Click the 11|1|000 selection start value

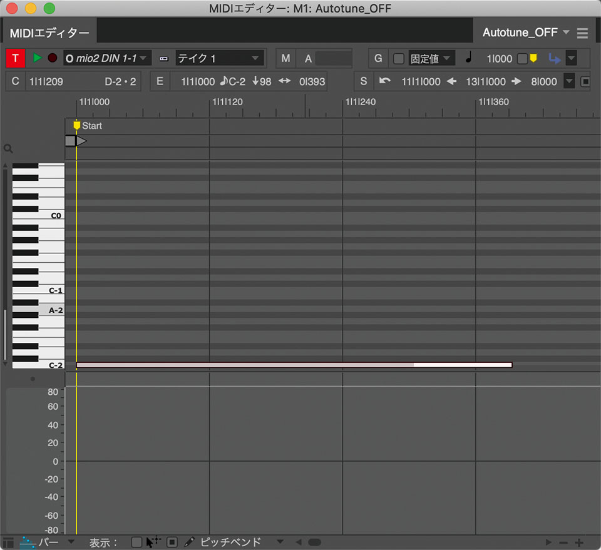click(x=421, y=81)
